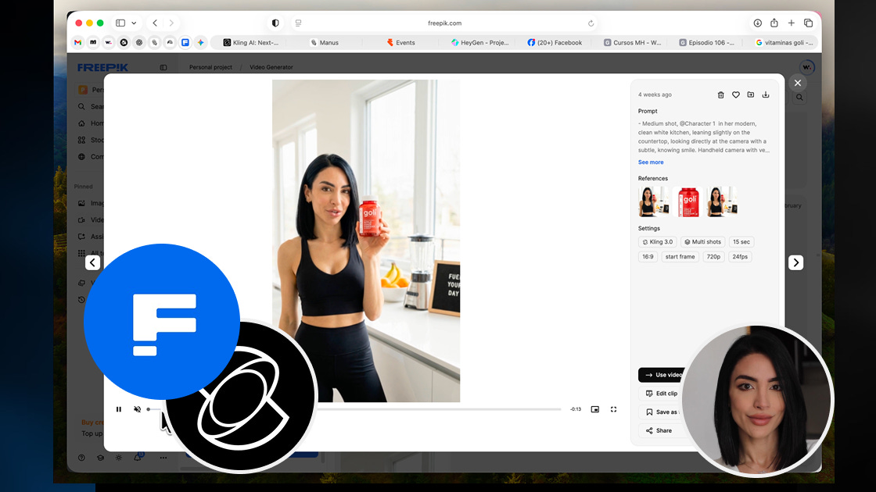Open the user profile avatar

806,67
